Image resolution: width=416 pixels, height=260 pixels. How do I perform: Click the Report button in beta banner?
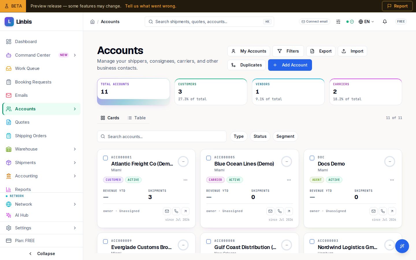(397, 6)
